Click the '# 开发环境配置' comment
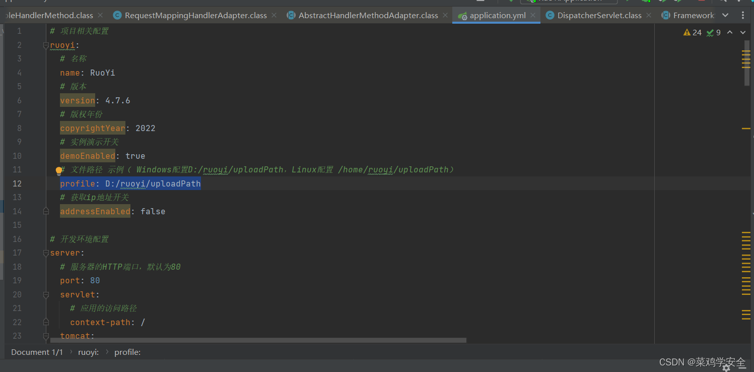 coord(79,239)
